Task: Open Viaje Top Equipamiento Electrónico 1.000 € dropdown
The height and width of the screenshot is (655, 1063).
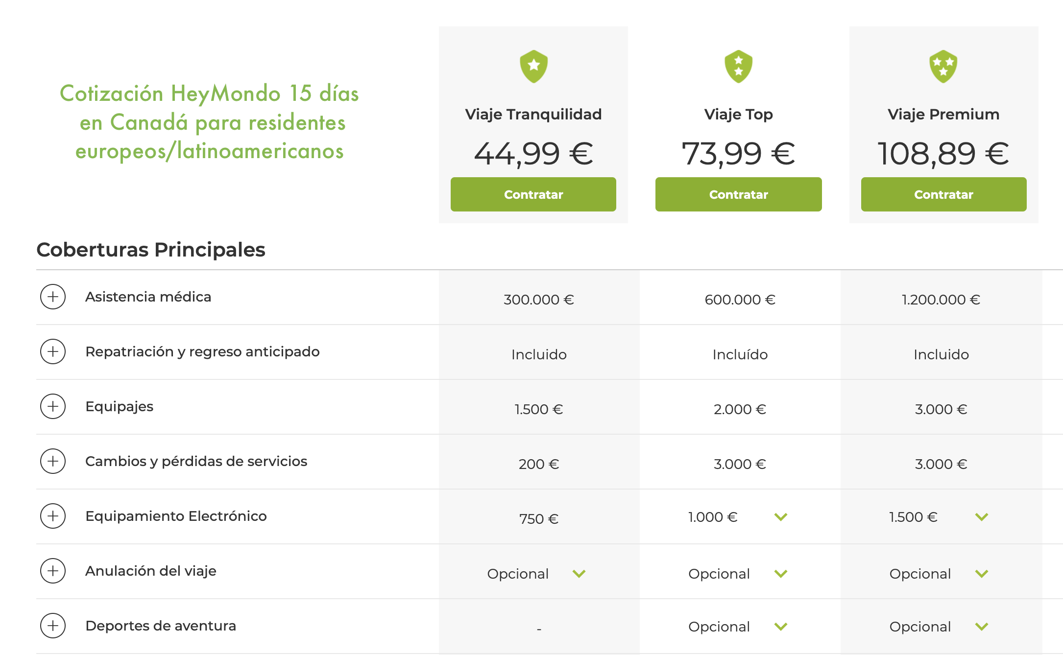Action: click(781, 517)
